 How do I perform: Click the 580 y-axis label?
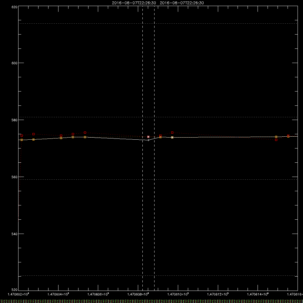pos(15,120)
